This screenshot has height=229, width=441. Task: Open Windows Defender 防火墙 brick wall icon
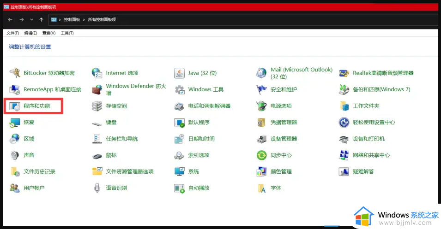pyautogui.click(x=97, y=89)
